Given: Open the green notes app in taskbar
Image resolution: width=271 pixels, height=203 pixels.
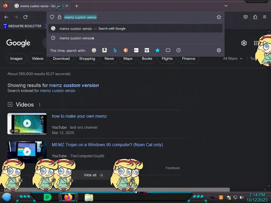Looking at the screenshot, I should point(47,197).
